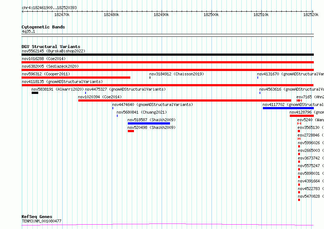The image size is (324, 229).
Task: Click the TENM3|NM_001080477 gene label
Action: (x=42, y=221)
